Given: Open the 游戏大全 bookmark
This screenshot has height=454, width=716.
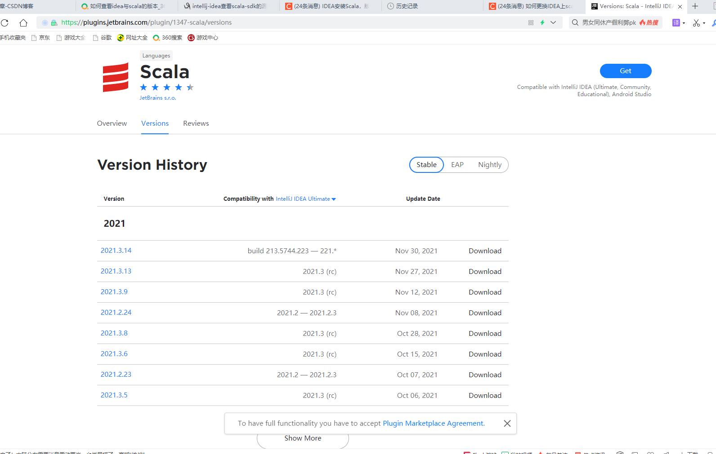Looking at the screenshot, I should click(x=71, y=38).
